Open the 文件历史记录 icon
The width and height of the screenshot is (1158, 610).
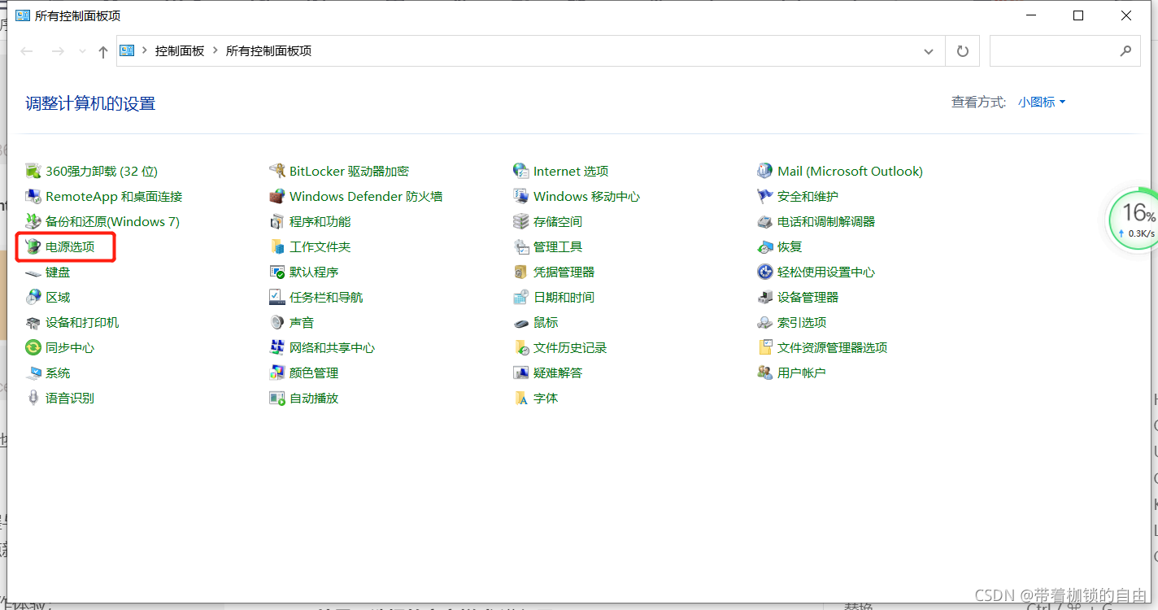[521, 347]
